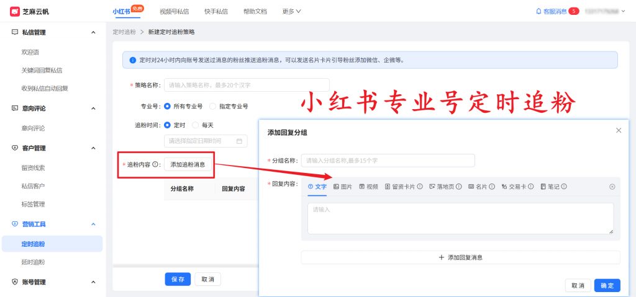Click the 营销工具 section icon
This screenshot has width=636, height=297.
[15, 224]
